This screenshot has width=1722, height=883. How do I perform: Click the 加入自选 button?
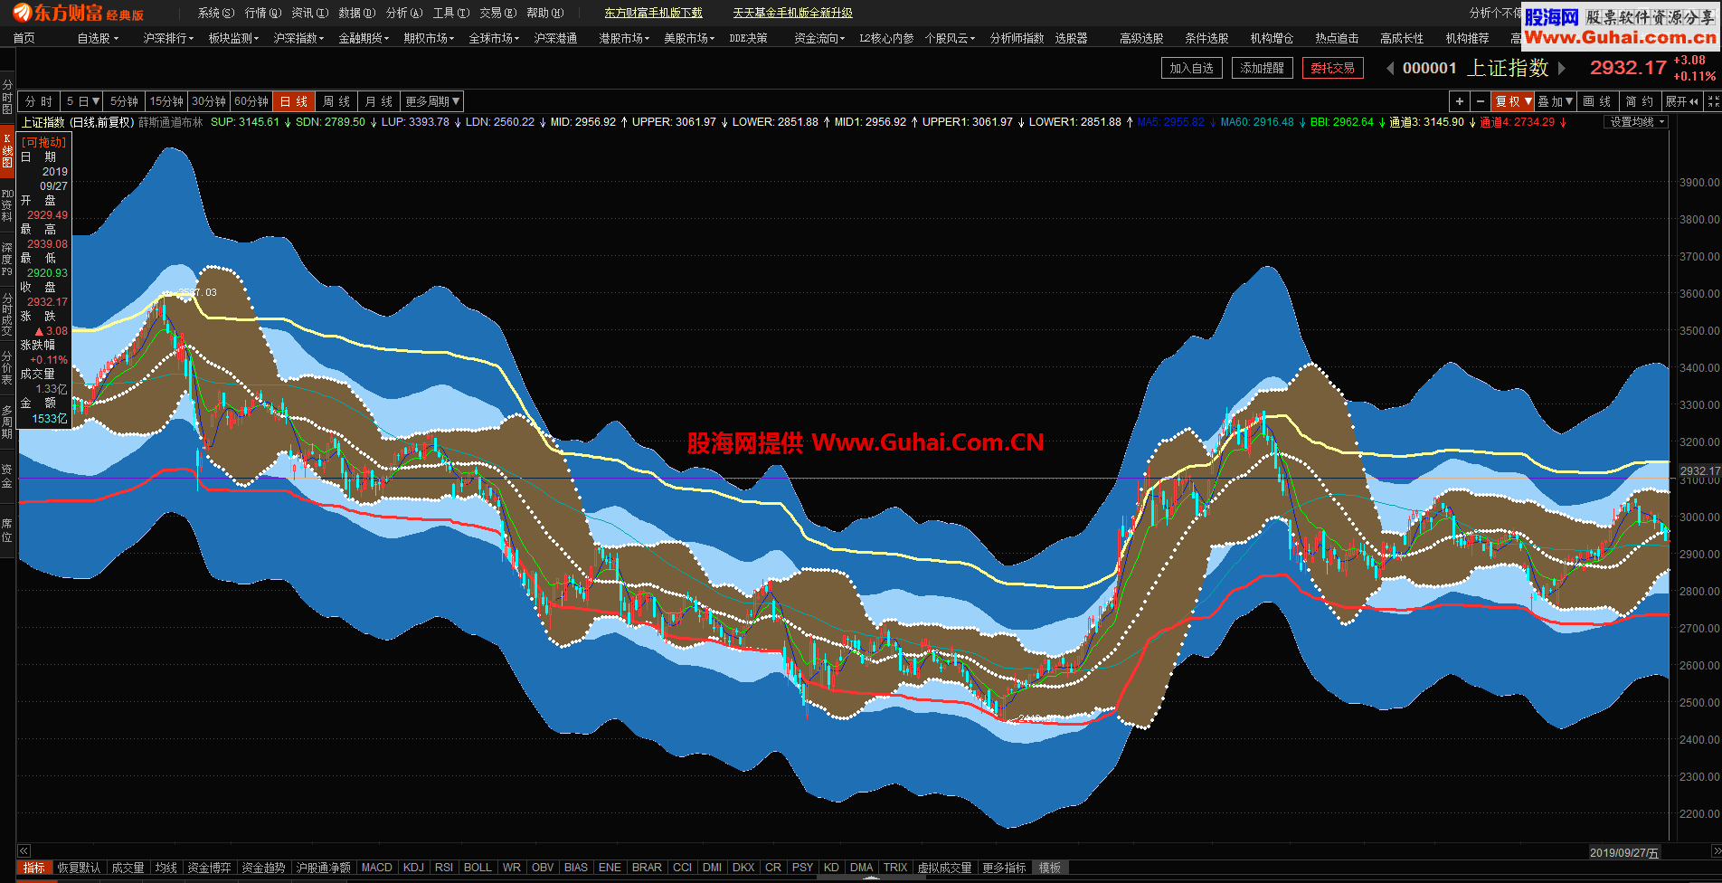pos(1191,68)
